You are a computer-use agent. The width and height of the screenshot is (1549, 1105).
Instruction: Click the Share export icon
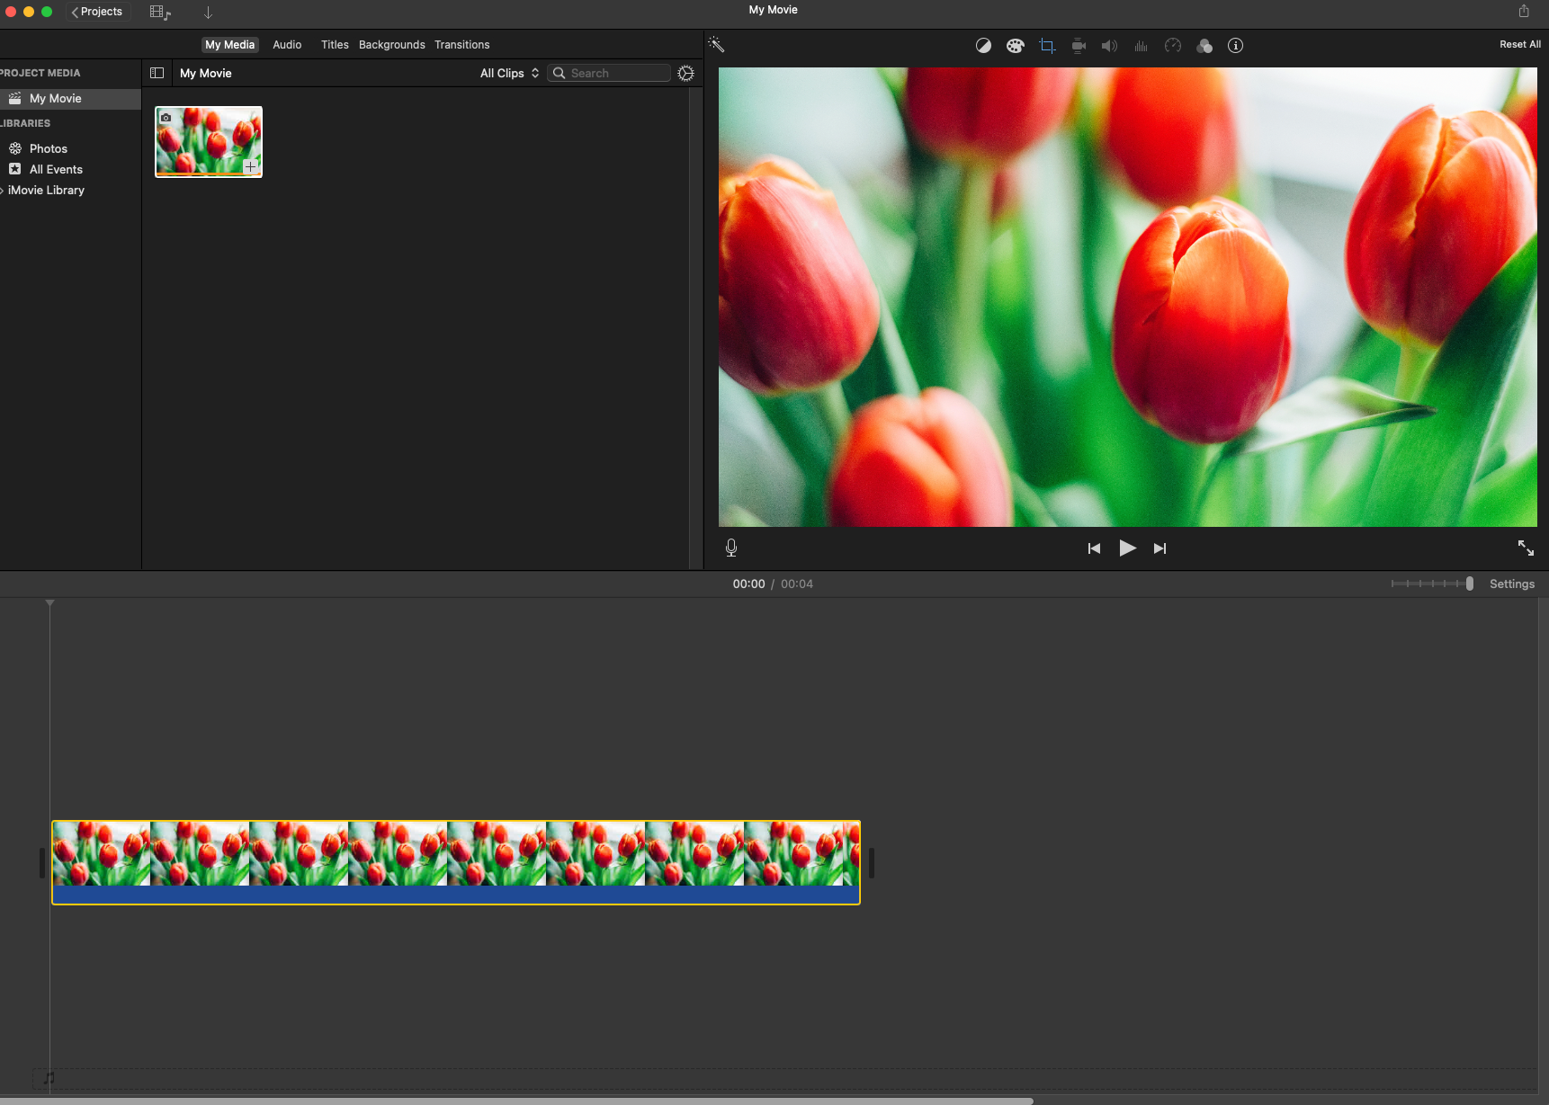pos(1523,11)
